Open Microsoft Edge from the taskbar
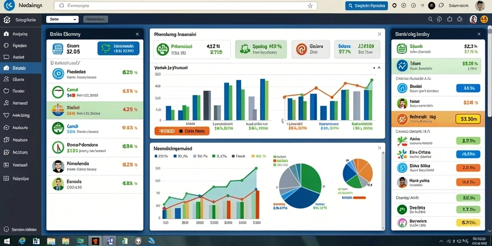Viewport: 492px width, 246px height. pyautogui.click(x=22, y=241)
